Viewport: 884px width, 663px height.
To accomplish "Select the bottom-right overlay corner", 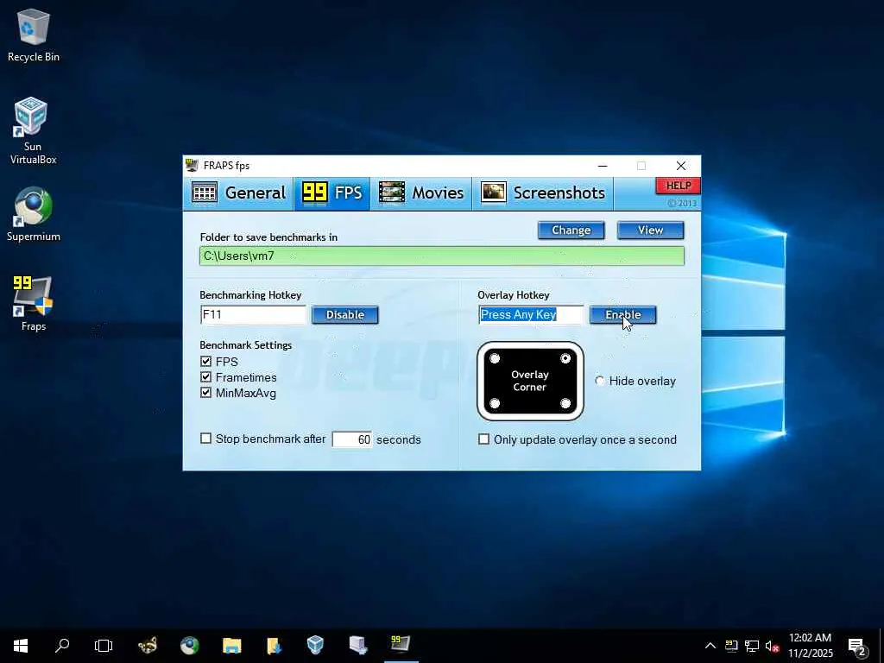I will click(565, 403).
